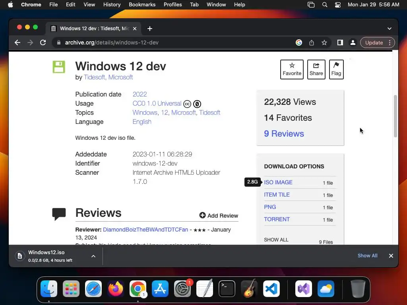
Task: Open the Chrome profile icon
Action: point(353,42)
